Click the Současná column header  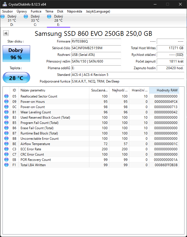click(99, 90)
